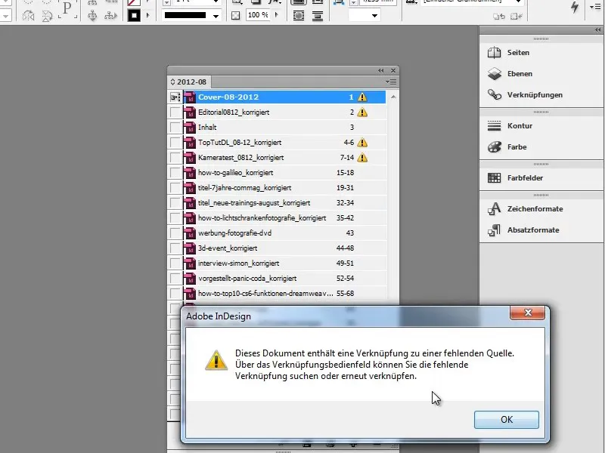Select the 2012-08 book panel tab
This screenshot has width=605, height=453.
click(189, 82)
